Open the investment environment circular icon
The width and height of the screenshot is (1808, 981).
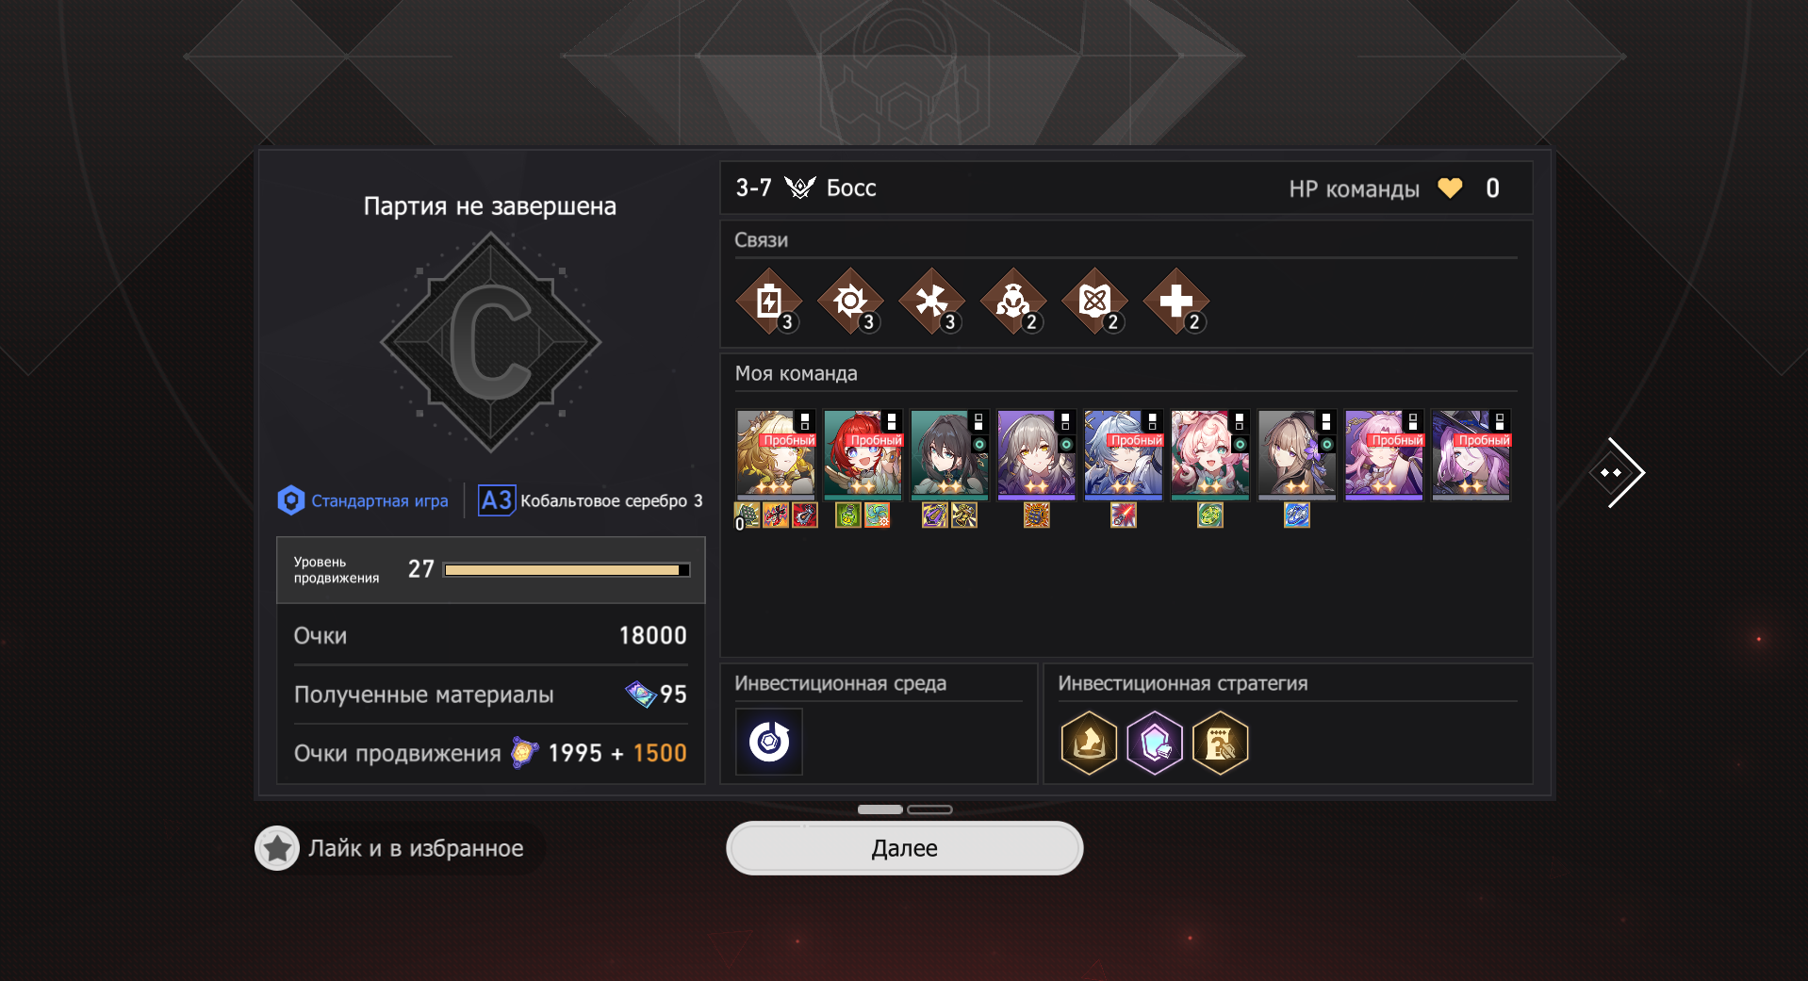(x=769, y=742)
